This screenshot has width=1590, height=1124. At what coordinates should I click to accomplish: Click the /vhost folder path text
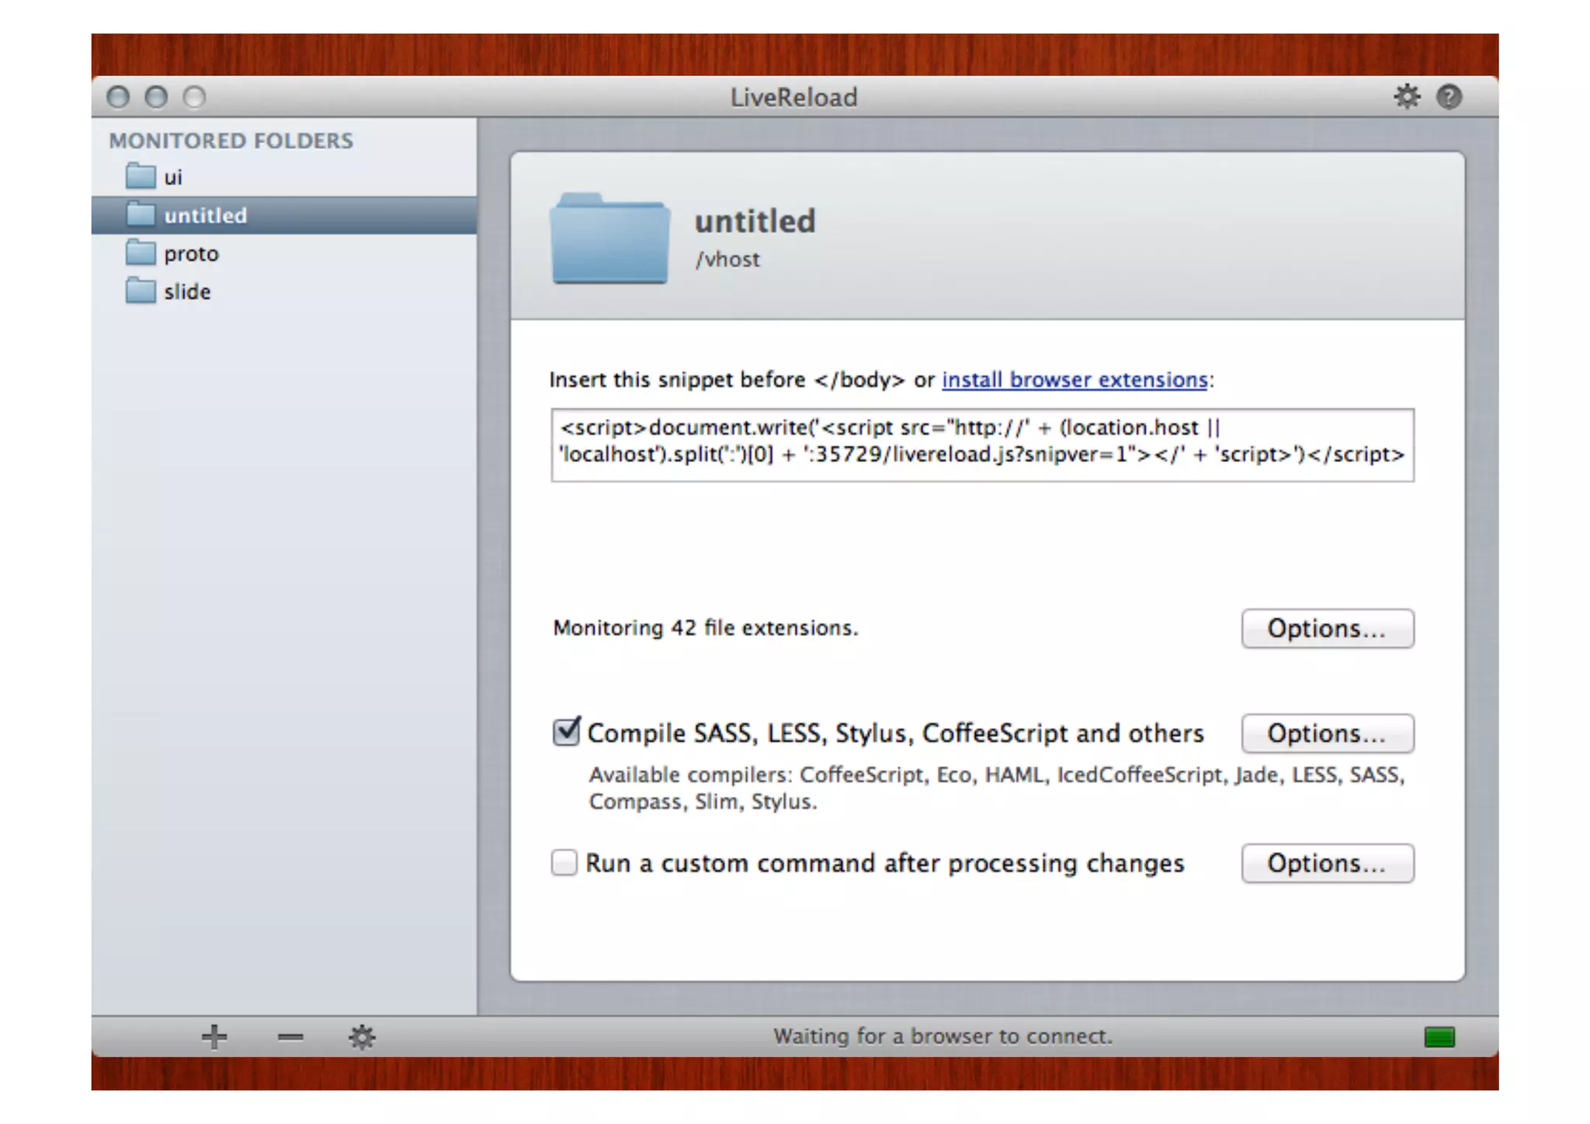[727, 259]
